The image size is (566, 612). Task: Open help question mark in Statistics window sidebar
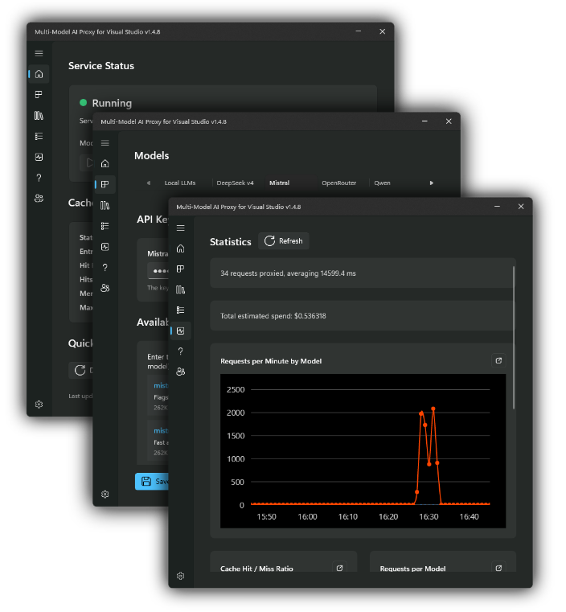coord(180,351)
